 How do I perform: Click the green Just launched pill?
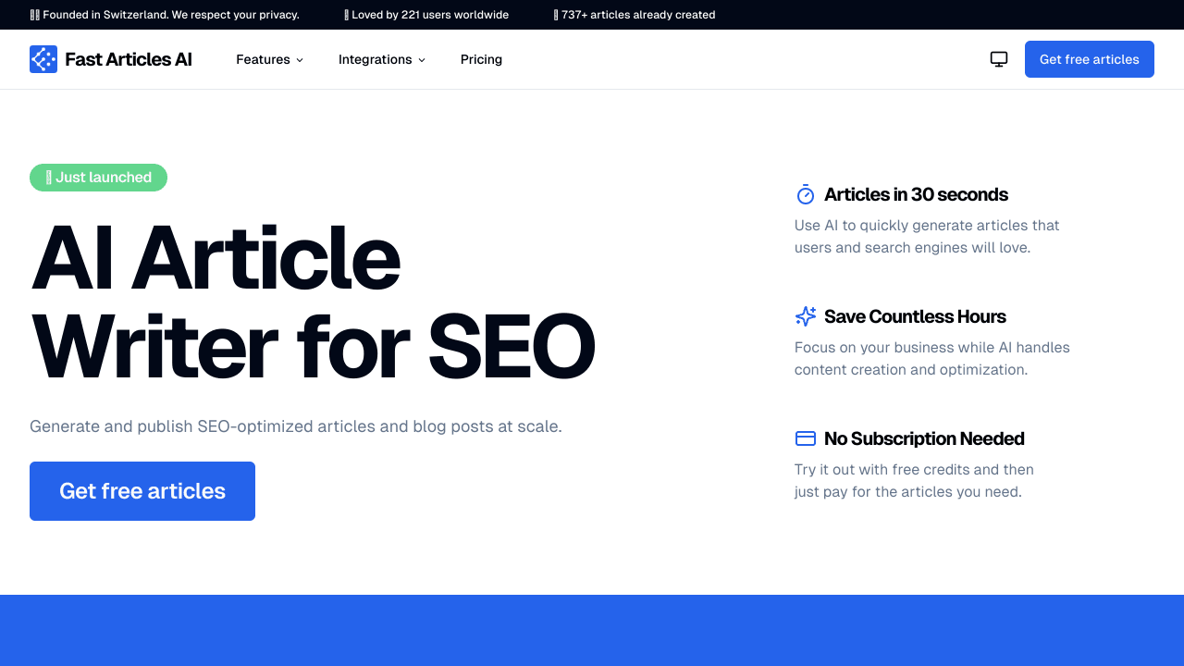click(x=98, y=177)
